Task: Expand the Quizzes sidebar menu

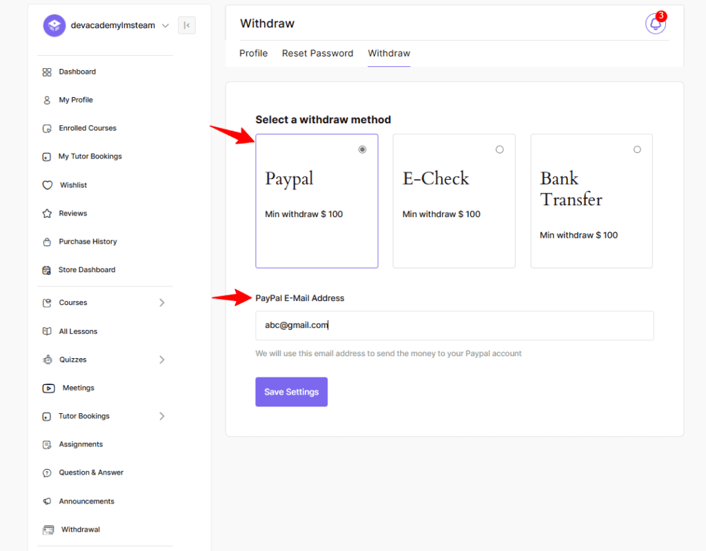Action: coord(162,359)
